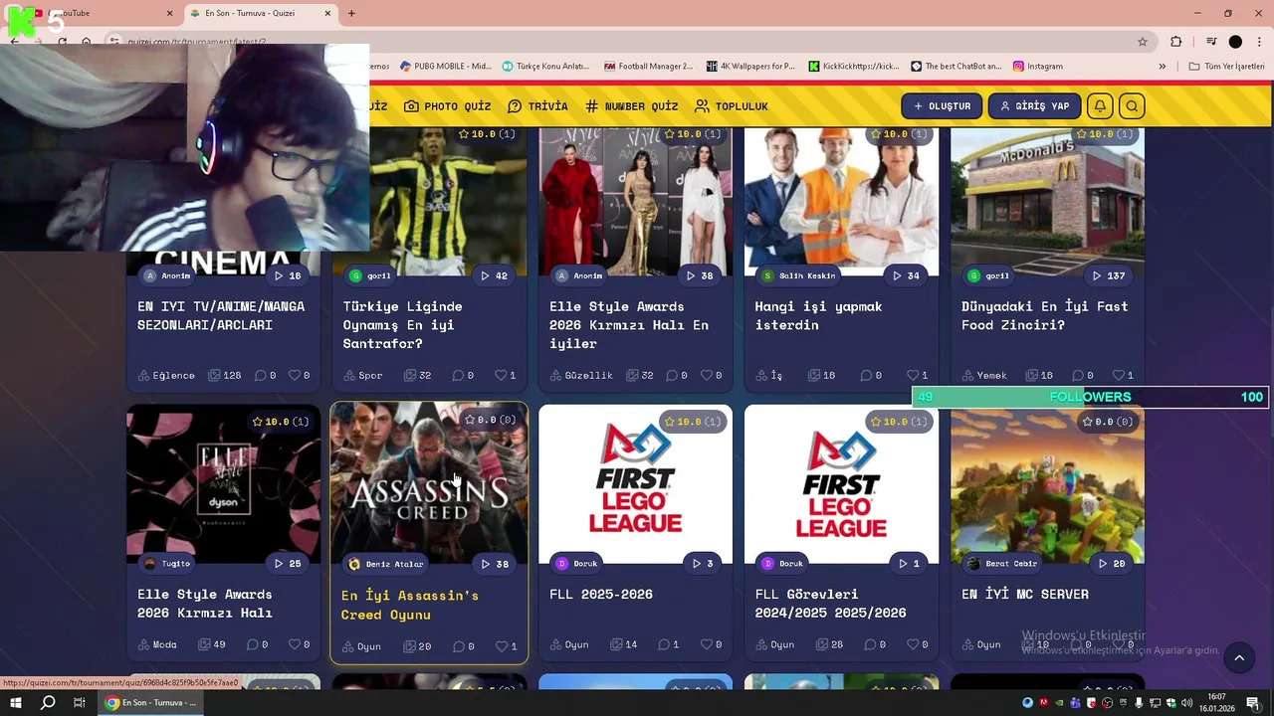
Task: Open the Güzellik category tag
Action: (581, 375)
